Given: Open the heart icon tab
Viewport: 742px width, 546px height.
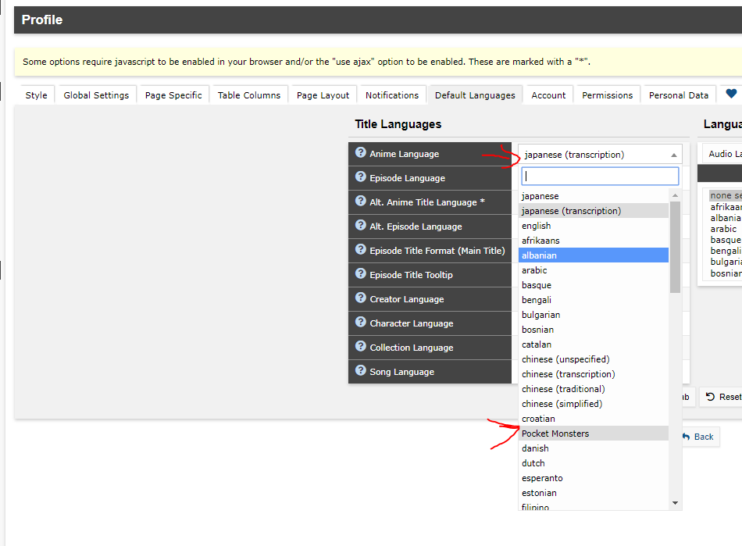Looking at the screenshot, I should click(731, 95).
